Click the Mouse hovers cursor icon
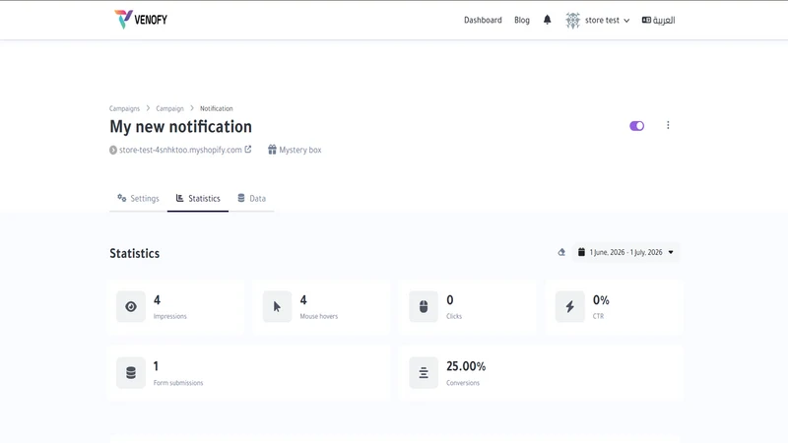This screenshot has width=788, height=443. 277,306
